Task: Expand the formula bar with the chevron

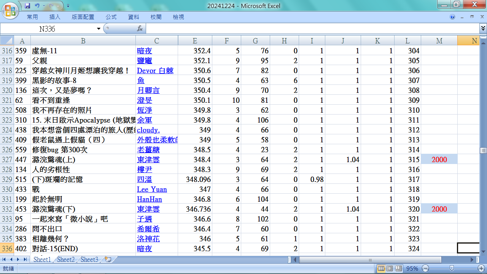Action: (483, 29)
